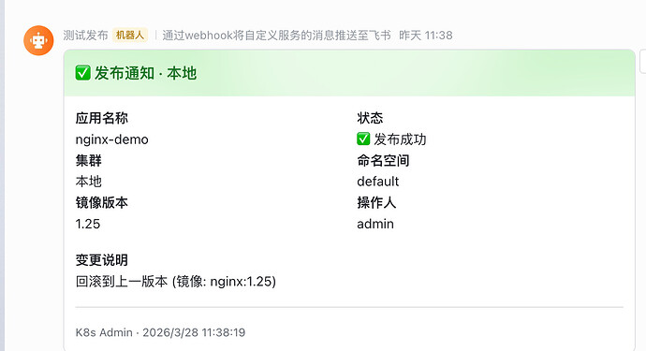Click the webhook description text
Image resolution: width=646 pixels, height=351 pixels.
pos(276,36)
